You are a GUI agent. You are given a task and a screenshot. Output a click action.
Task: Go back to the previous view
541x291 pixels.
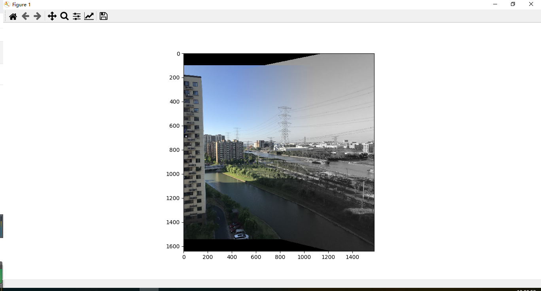[x=25, y=16]
